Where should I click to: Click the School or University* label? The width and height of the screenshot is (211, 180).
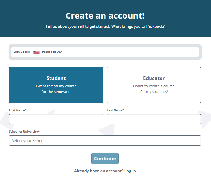[24, 132]
